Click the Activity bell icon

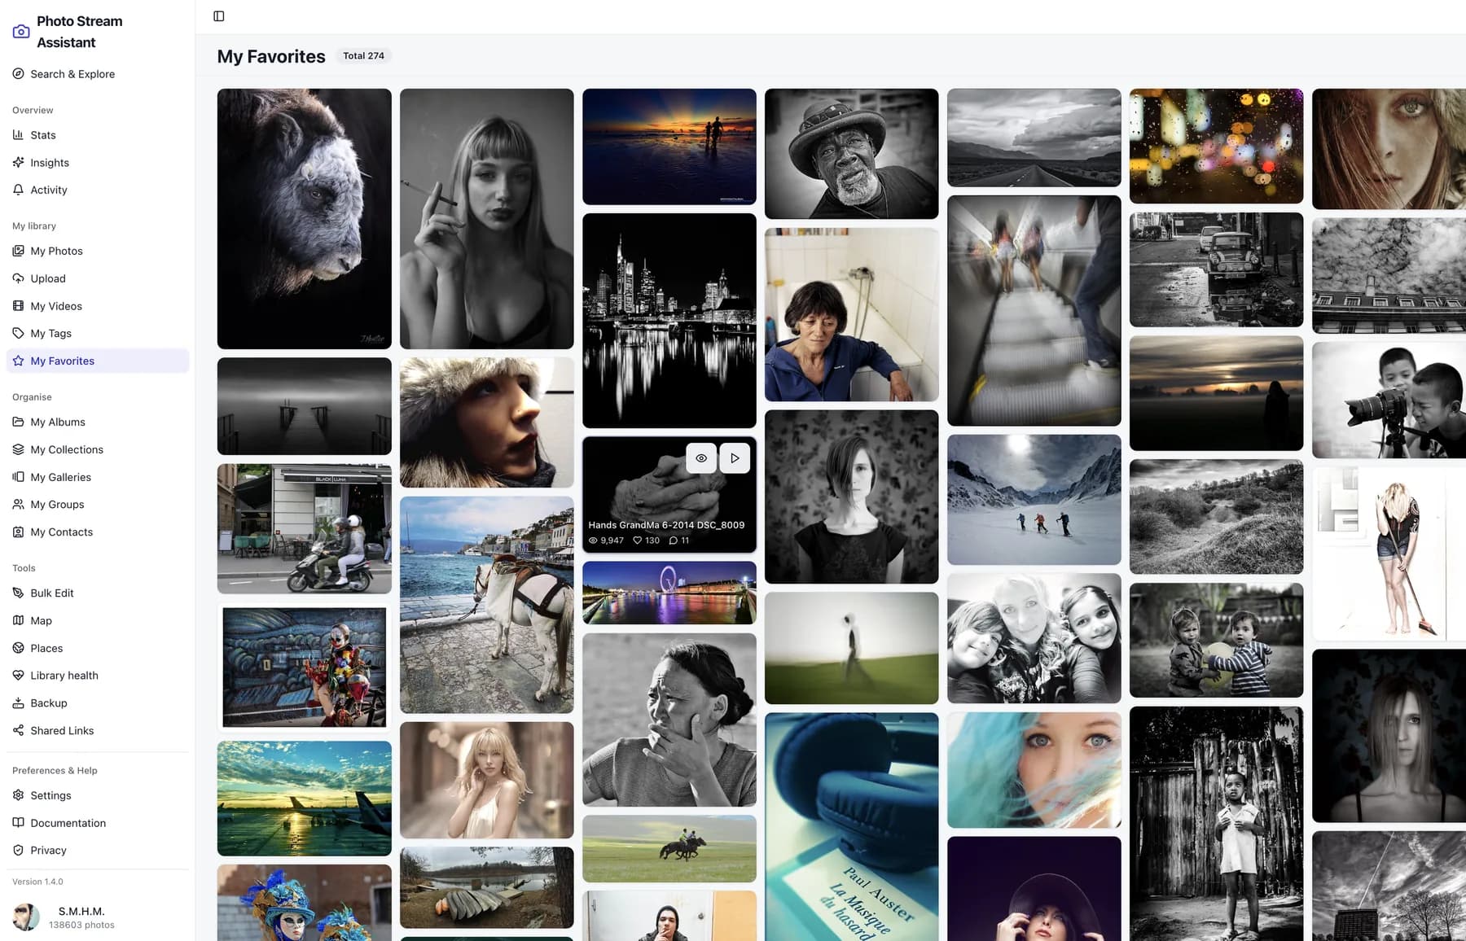tap(18, 190)
